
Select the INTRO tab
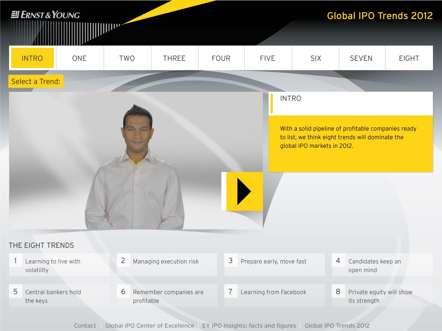point(32,58)
